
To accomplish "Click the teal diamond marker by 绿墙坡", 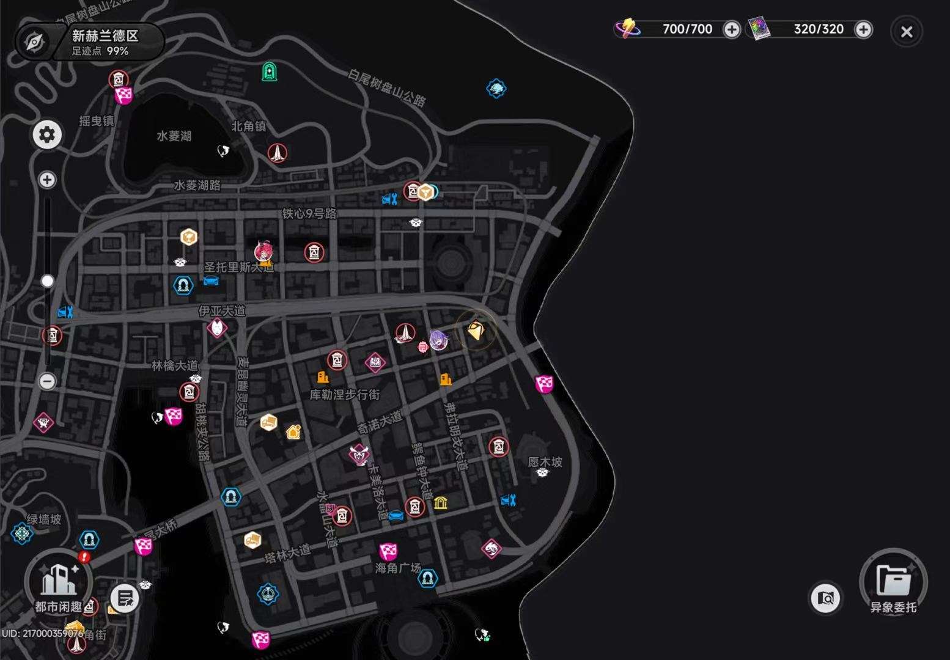I will pyautogui.click(x=22, y=533).
